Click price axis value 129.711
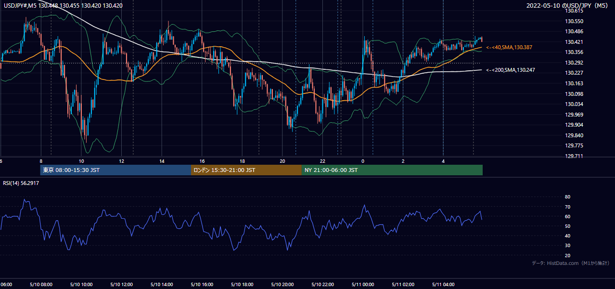Viewport: 615px width, 289px height. [x=575, y=156]
